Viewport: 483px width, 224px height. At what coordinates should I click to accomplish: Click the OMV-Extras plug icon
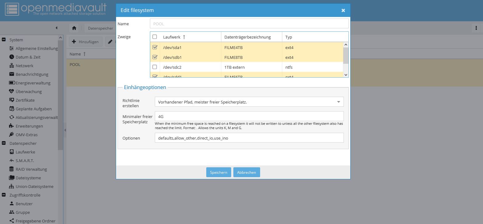click(x=12, y=135)
